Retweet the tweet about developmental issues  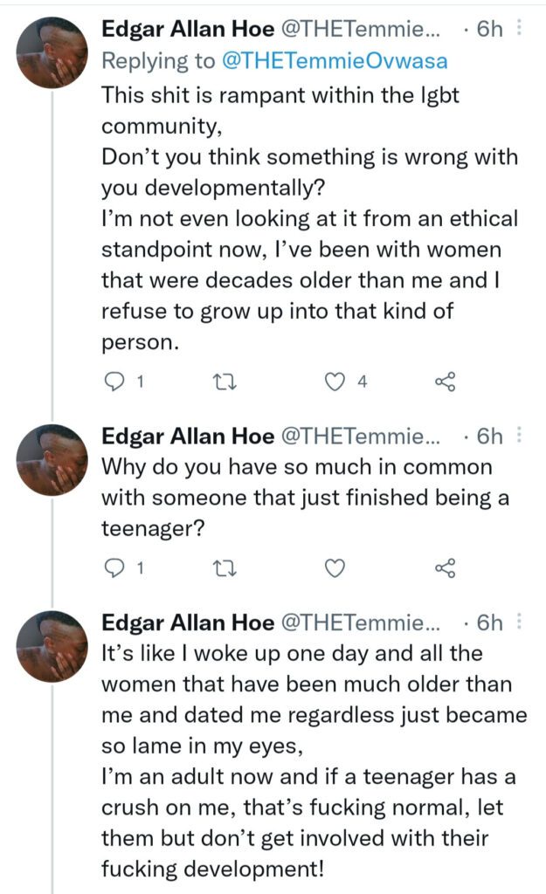tap(225, 382)
